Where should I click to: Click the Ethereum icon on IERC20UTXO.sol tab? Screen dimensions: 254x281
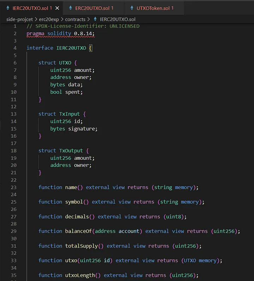coord(7,8)
